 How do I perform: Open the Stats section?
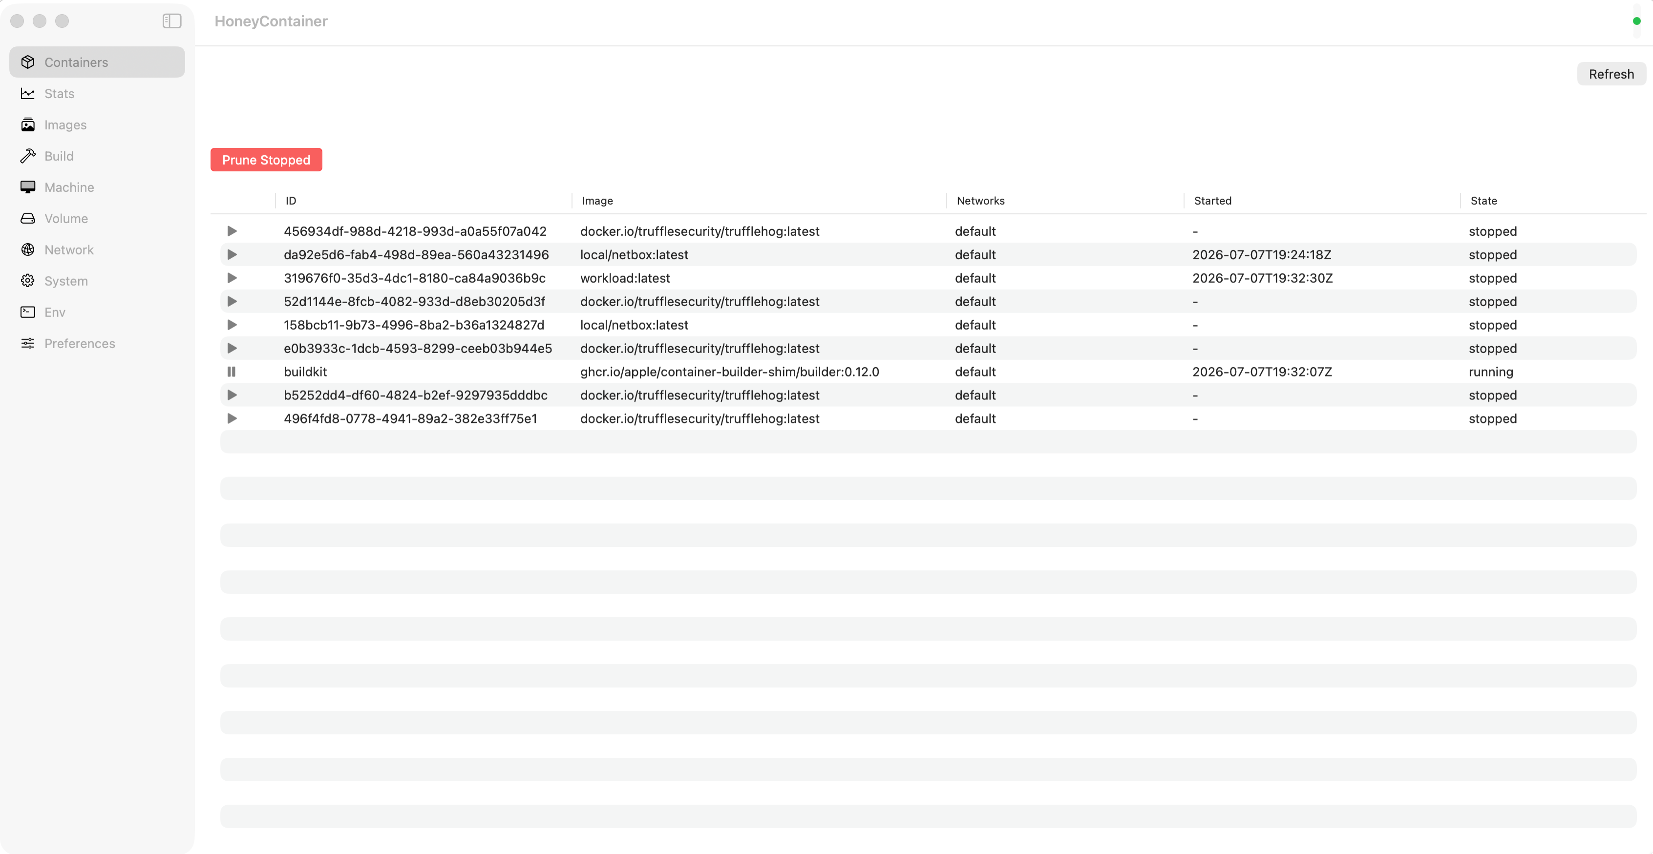click(x=97, y=94)
